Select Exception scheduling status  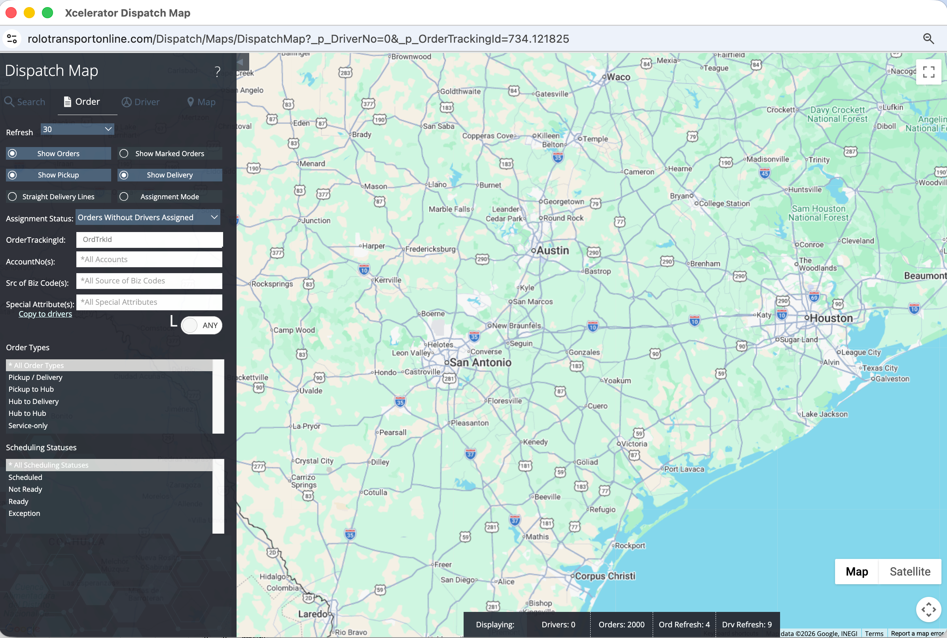coord(109,513)
